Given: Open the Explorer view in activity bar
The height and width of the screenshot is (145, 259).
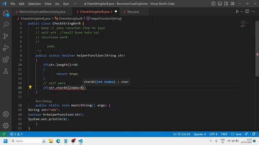Looking at the screenshot, I should [6, 13].
